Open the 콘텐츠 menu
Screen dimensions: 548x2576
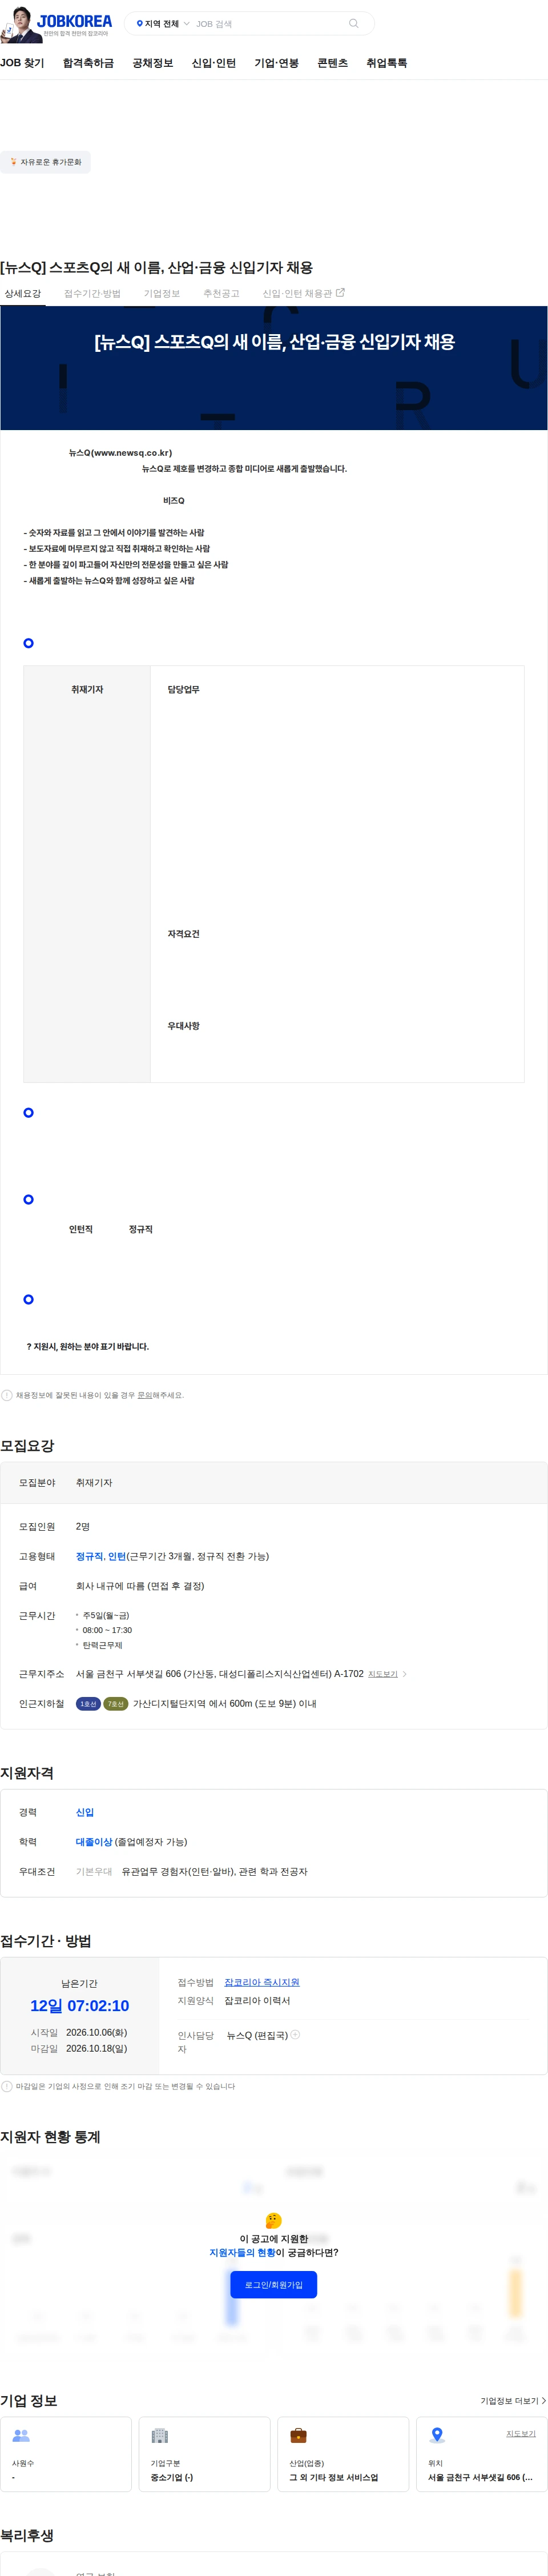pyautogui.click(x=332, y=63)
